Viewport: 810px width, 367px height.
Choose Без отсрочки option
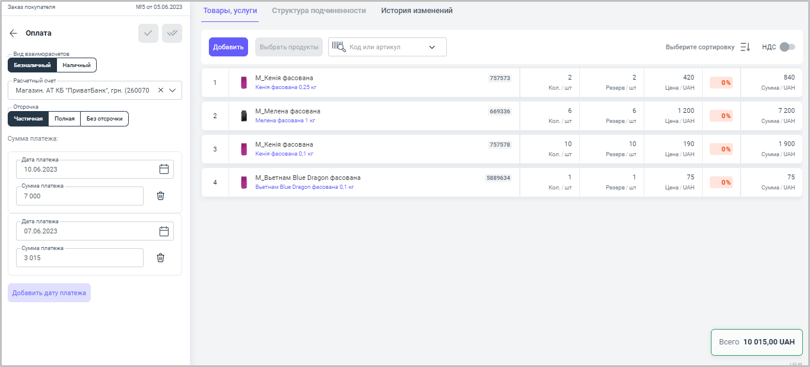click(x=104, y=119)
